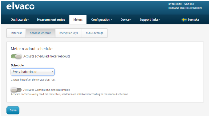The height and width of the screenshot is (116, 210).
Task: Open the Schedule dropdown
Action: click(33, 72)
